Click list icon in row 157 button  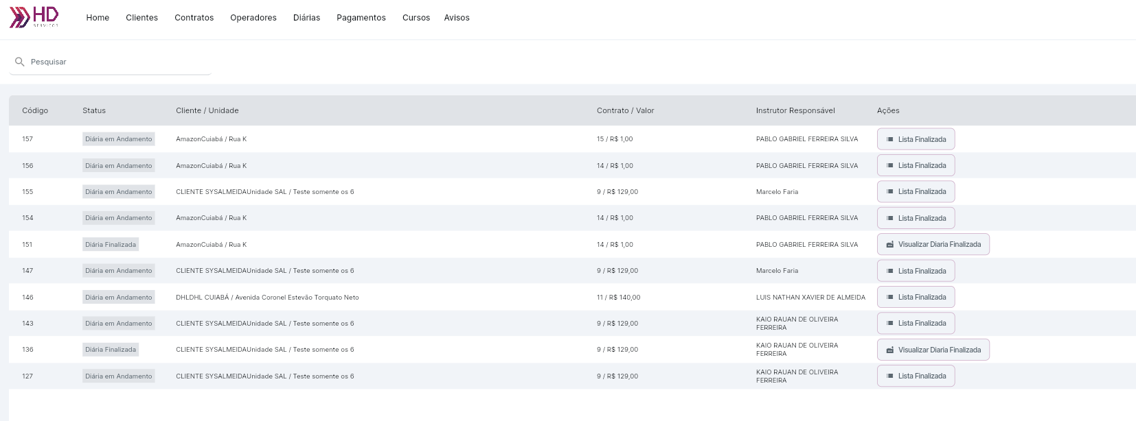click(890, 139)
